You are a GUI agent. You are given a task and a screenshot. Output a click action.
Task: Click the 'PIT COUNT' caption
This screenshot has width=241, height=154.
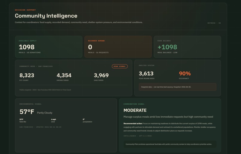click(x=24, y=80)
